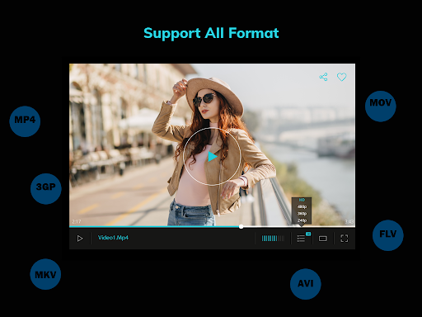
Task: Click the Video1.Mp4 file name
Action: 113,238
